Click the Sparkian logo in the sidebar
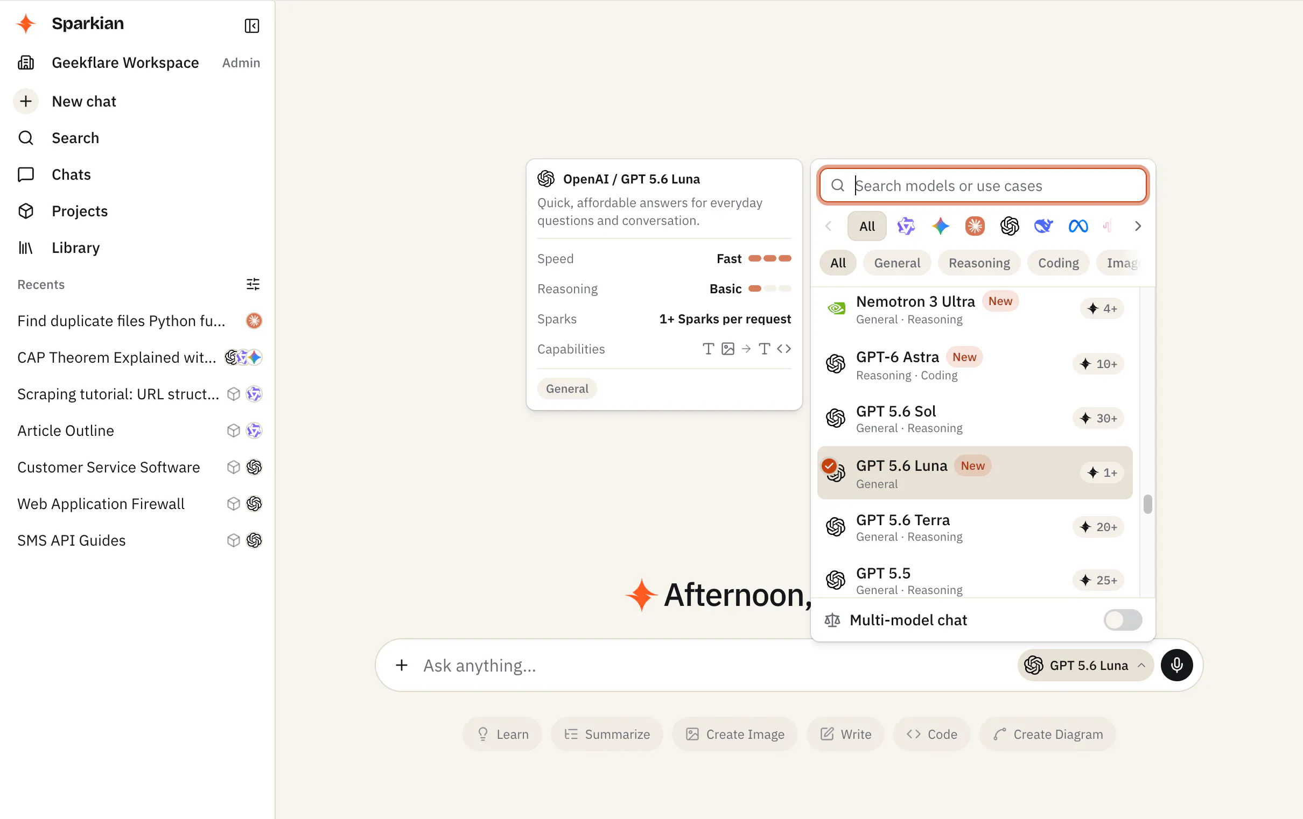This screenshot has height=819, width=1303. 26,24
